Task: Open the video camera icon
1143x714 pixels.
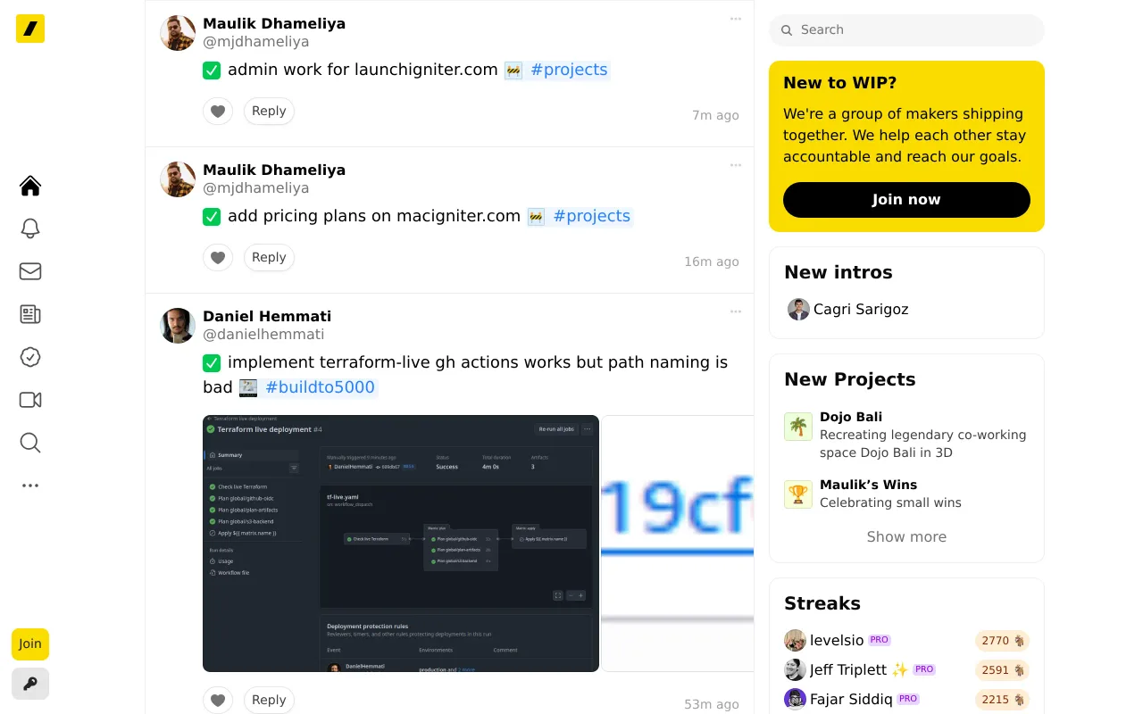Action: click(30, 400)
